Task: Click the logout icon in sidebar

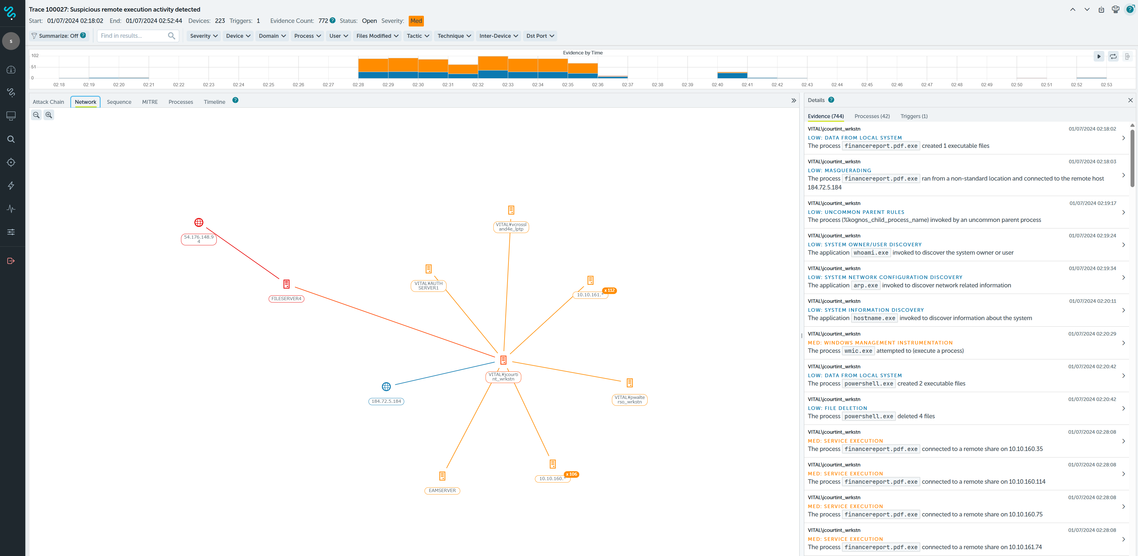Action: coord(11,261)
